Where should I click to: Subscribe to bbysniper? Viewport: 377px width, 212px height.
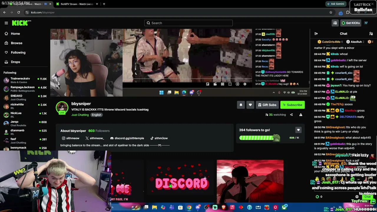pos(292,105)
